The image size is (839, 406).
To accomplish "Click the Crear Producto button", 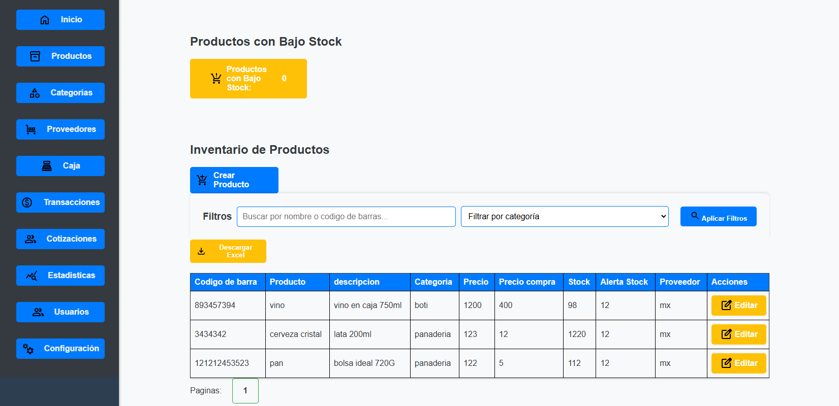I will 234,180.
